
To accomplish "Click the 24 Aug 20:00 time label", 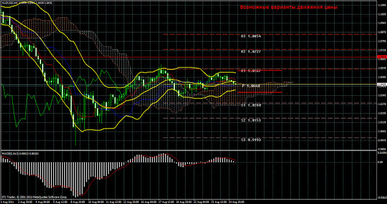I will [236, 202].
